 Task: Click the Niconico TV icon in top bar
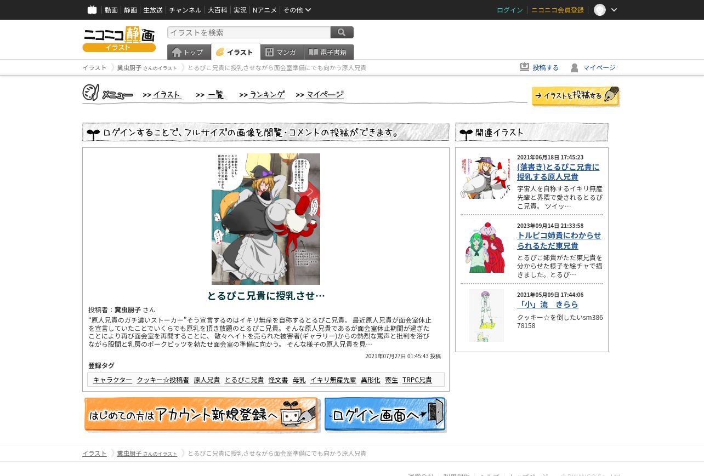(x=92, y=10)
